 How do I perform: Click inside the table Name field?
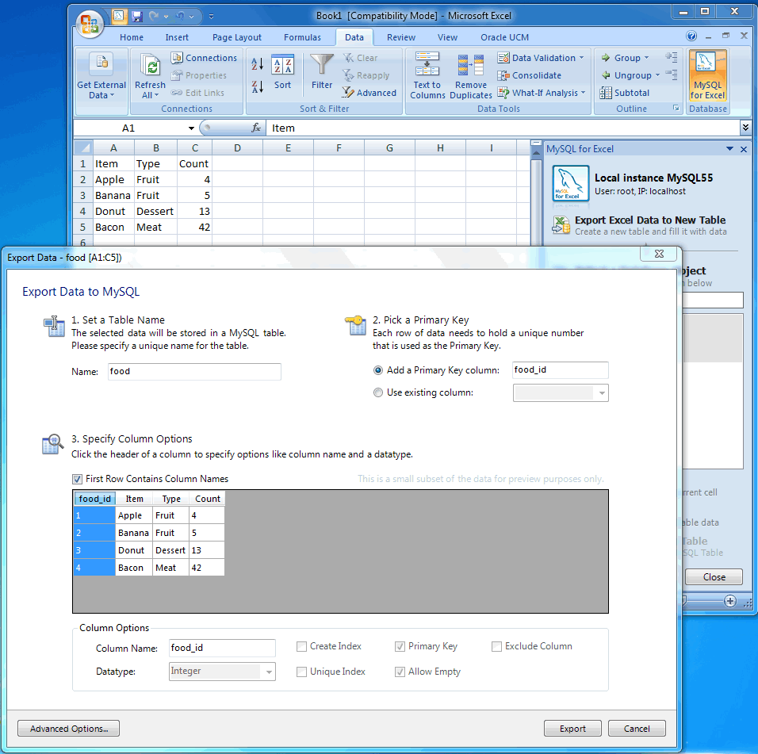(x=194, y=371)
